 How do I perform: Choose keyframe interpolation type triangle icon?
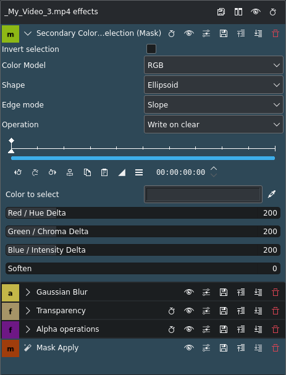pos(122,172)
